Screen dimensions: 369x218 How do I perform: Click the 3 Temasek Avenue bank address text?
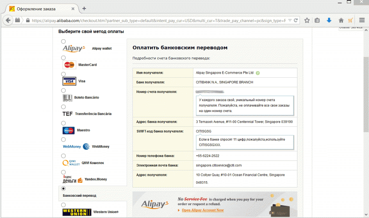point(244,122)
